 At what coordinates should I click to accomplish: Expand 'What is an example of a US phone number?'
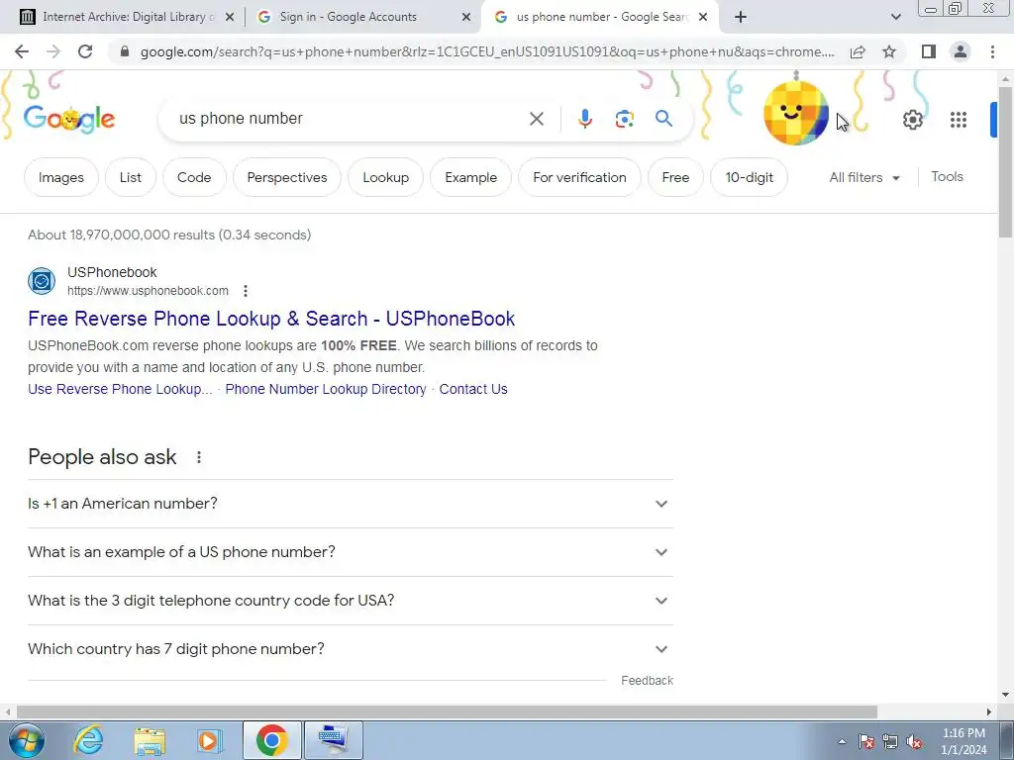[351, 552]
